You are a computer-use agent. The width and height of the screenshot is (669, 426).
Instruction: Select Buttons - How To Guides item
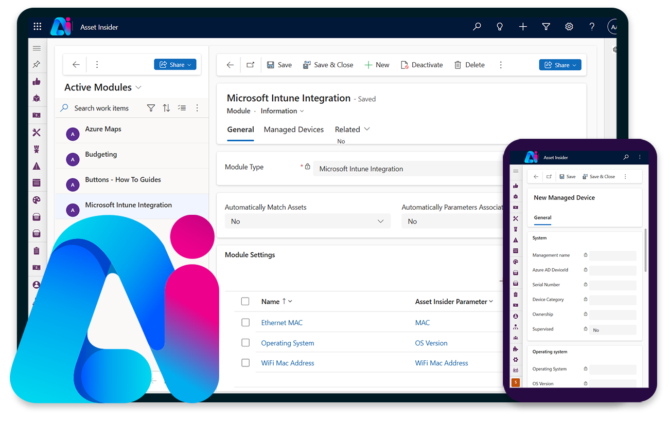(132, 181)
